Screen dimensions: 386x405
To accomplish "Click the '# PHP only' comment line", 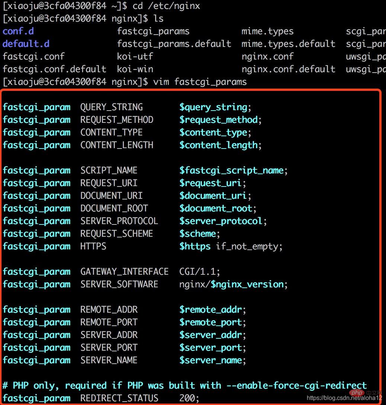I will 184,386.
